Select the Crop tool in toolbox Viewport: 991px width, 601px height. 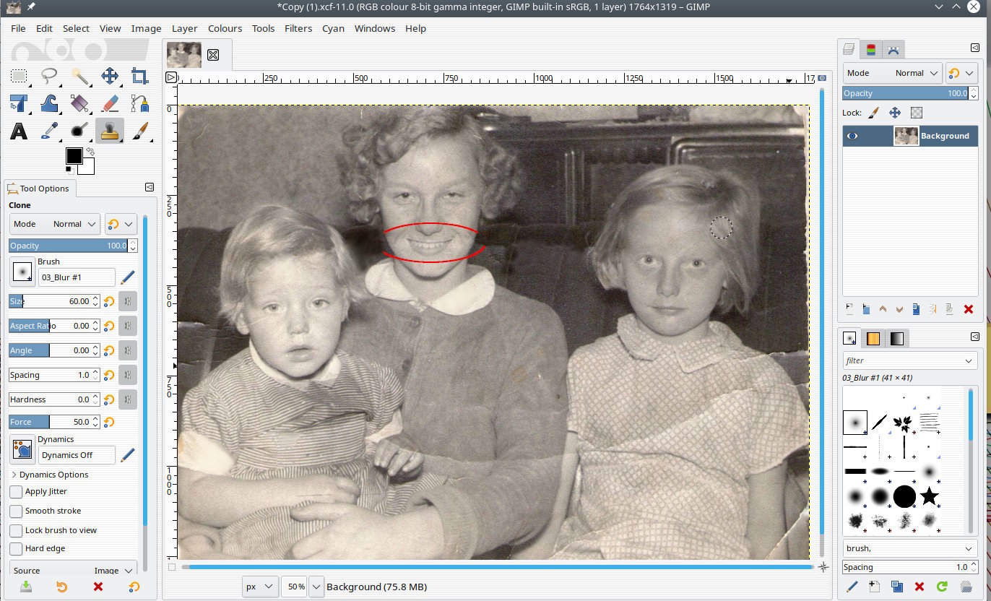click(140, 76)
